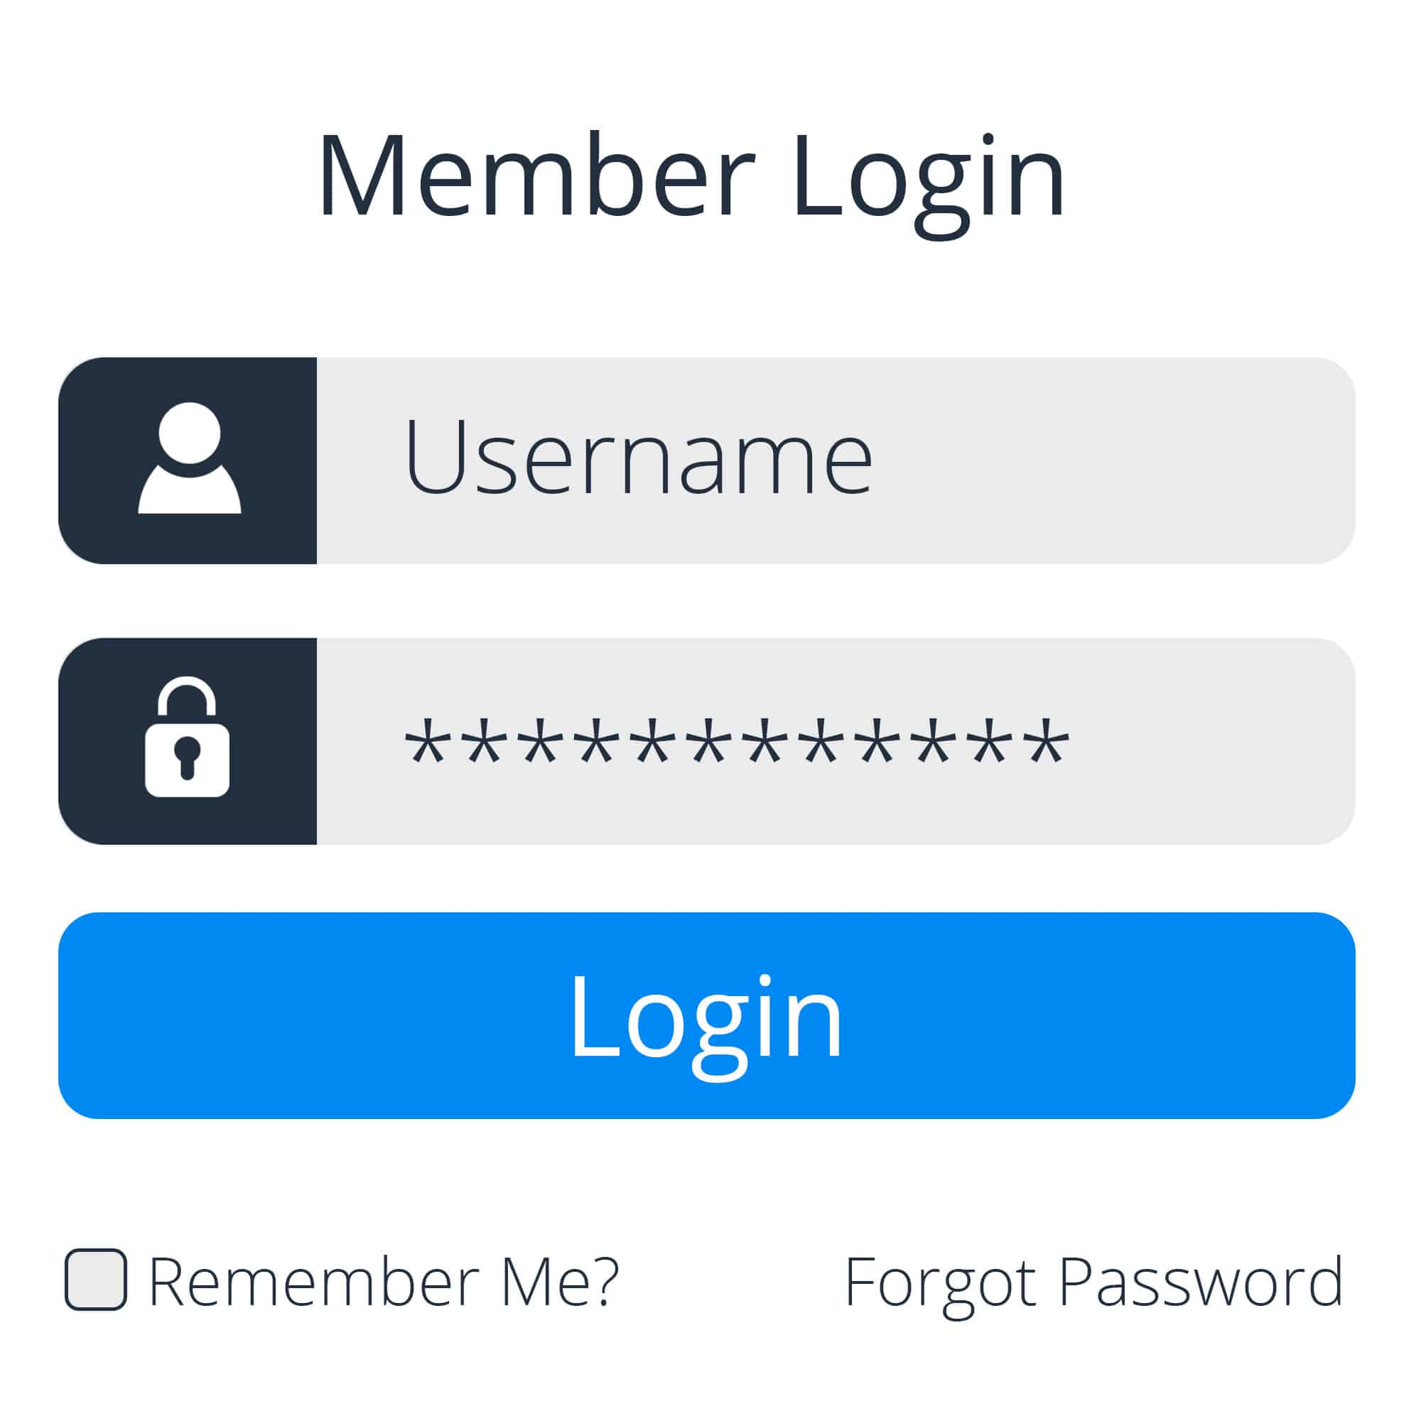Click the head of the user avatar icon
Viewport: 1421px width, 1421px height.
[x=189, y=433]
